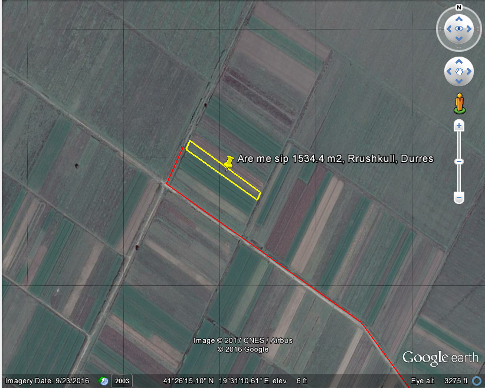The height and width of the screenshot is (388, 485).
Task: Click the streaming status circle icon
Action: (477, 380)
